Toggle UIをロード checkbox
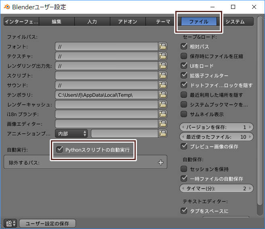The height and width of the screenshot is (229, 265). tap(184, 66)
